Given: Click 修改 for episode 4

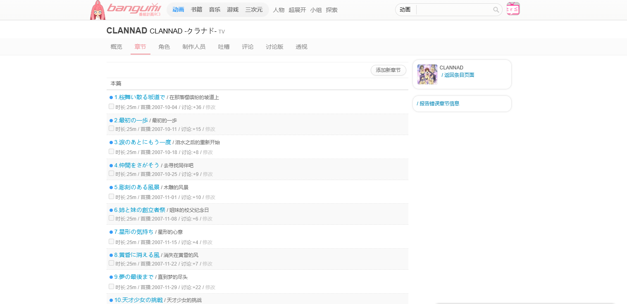Looking at the screenshot, I should pos(207,174).
